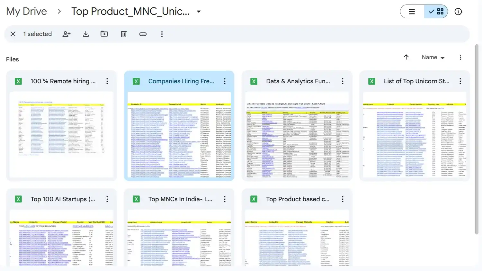Click file name 'Top 100 AI Startups (...'
The height and width of the screenshot is (271, 482).
pos(63,199)
